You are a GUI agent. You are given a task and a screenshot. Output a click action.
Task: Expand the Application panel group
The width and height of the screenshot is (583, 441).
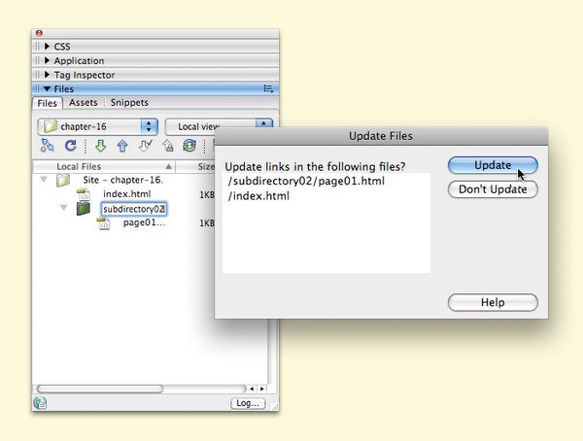coord(79,60)
